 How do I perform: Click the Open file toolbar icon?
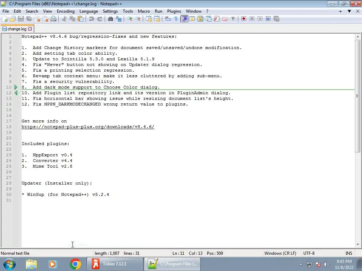point(13,19)
